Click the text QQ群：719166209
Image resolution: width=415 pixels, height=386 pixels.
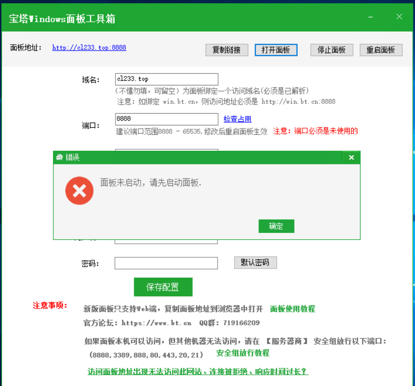click(x=229, y=323)
